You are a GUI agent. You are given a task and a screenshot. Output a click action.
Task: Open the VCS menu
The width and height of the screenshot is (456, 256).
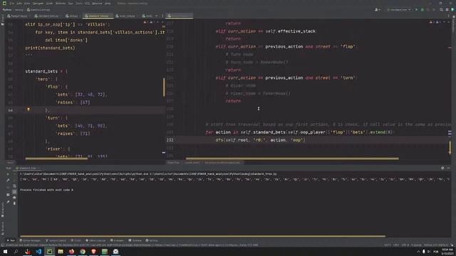click(x=87, y=3)
